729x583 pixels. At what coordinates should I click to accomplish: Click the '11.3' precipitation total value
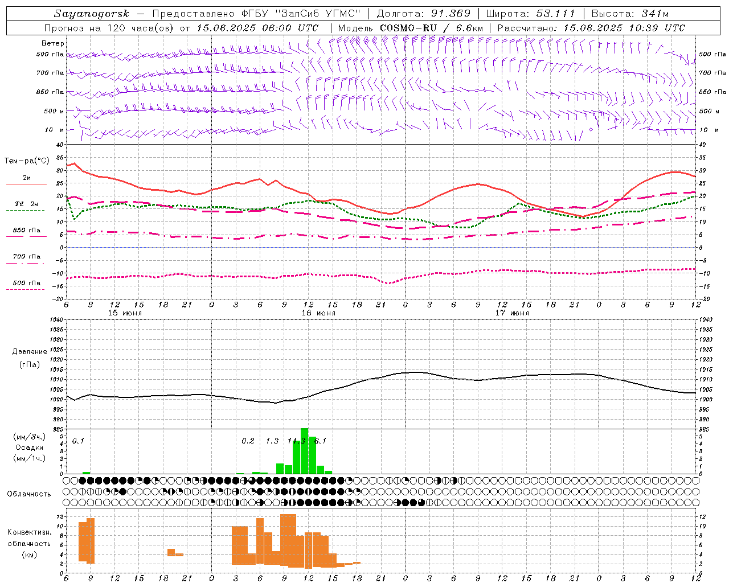pos(296,441)
